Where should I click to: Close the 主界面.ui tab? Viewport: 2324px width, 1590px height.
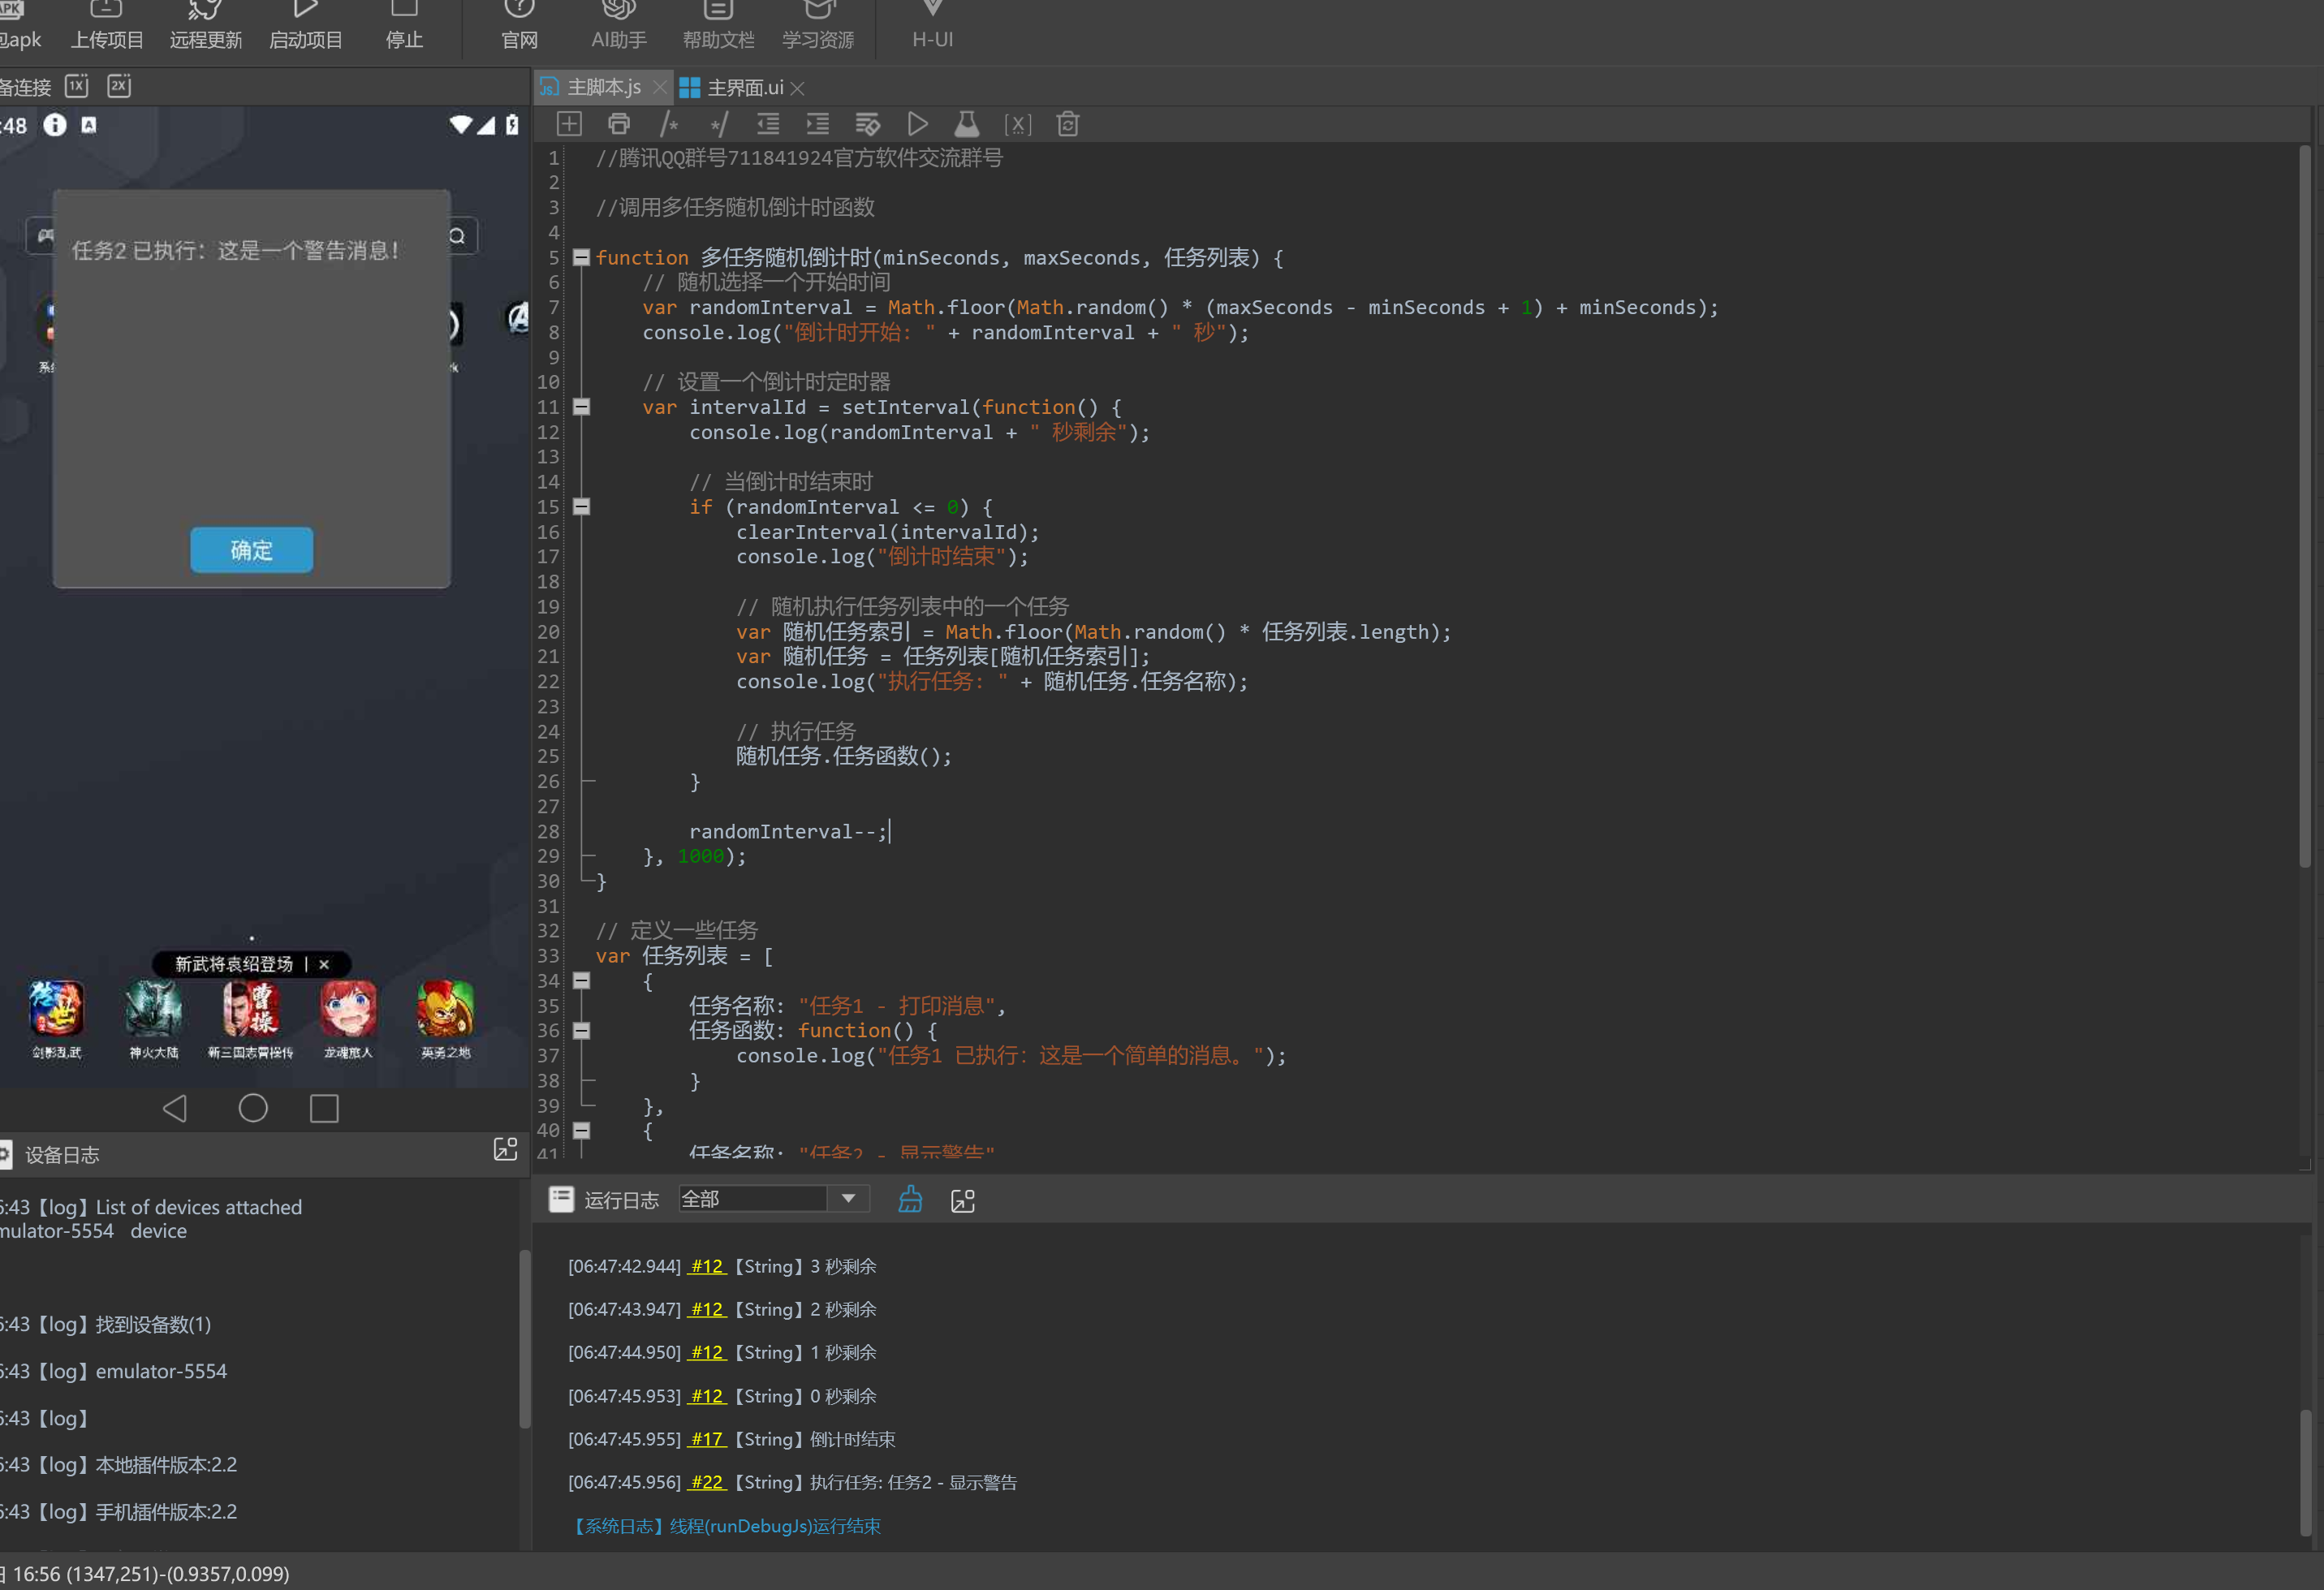797,88
